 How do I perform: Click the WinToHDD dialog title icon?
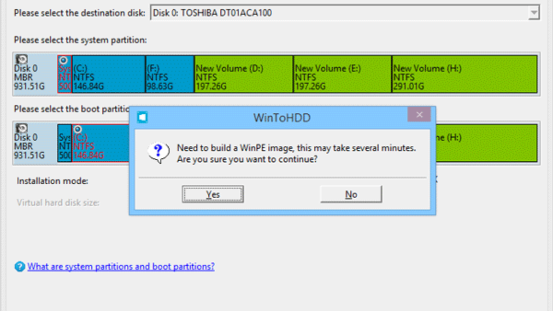point(143,118)
